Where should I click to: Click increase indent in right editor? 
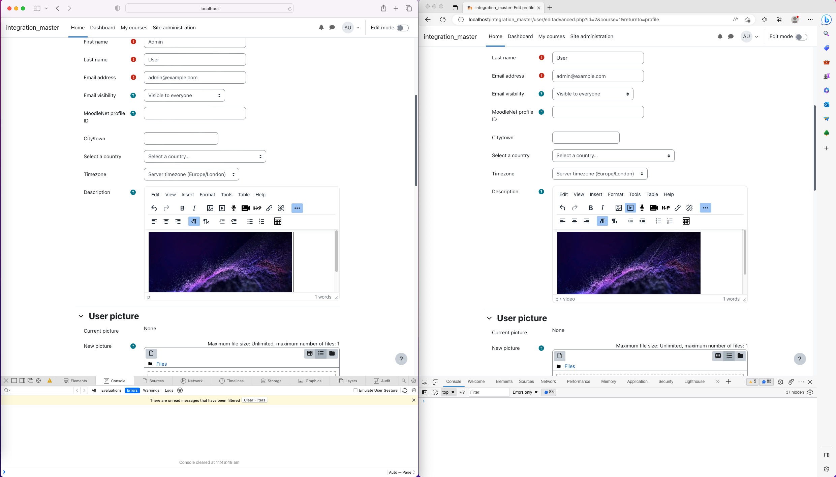pos(642,221)
